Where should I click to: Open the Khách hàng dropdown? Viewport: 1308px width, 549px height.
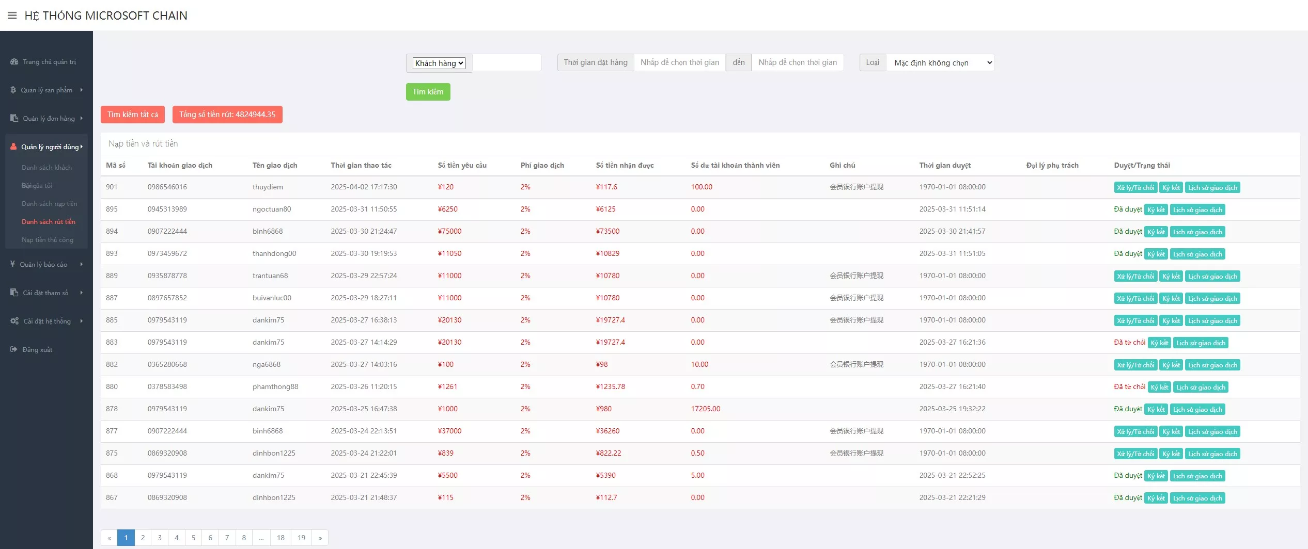point(439,63)
